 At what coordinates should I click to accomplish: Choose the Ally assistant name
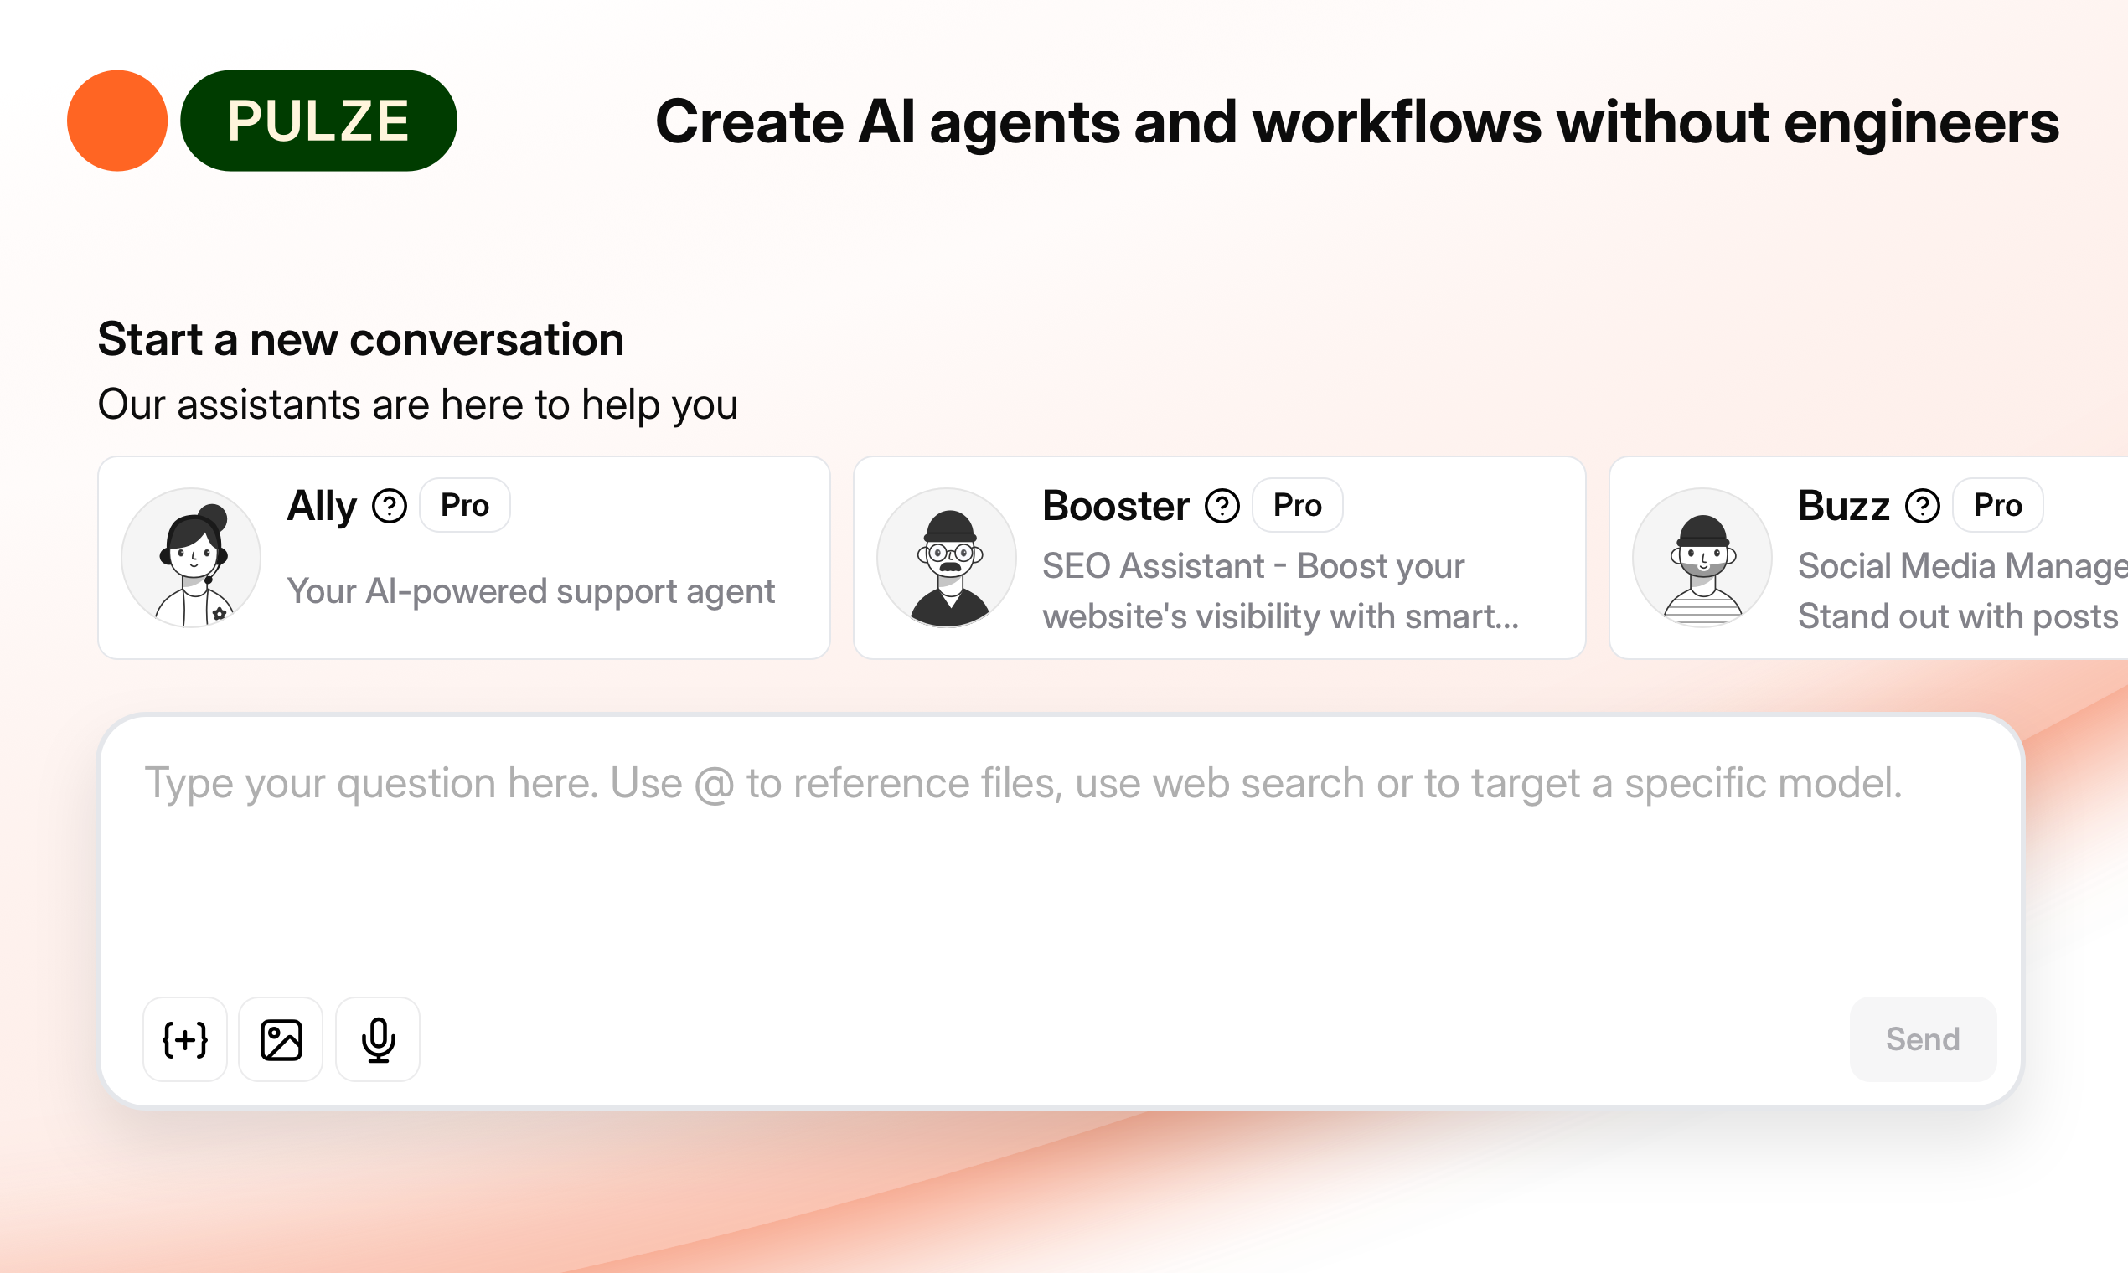tap(322, 506)
